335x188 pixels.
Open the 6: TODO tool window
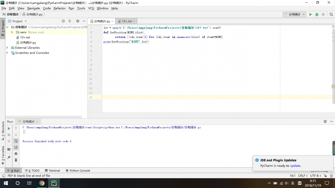[x=32, y=170]
